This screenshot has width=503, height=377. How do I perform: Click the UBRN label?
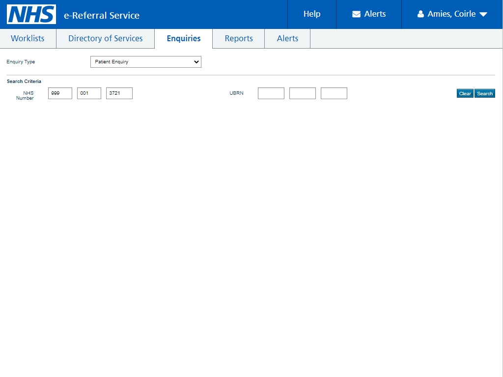(236, 93)
